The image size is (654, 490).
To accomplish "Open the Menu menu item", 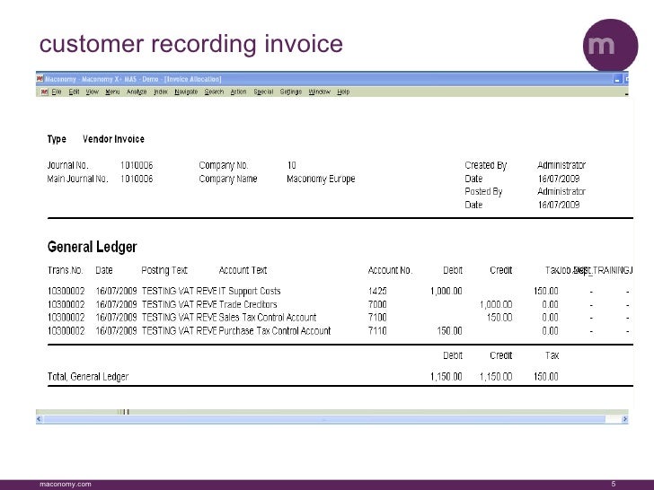I will 112,92.
